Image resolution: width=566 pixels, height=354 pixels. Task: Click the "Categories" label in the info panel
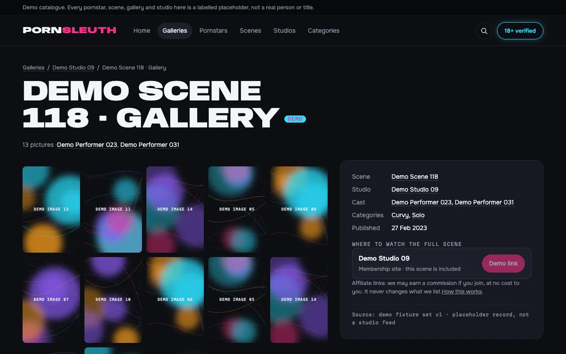[367, 215]
